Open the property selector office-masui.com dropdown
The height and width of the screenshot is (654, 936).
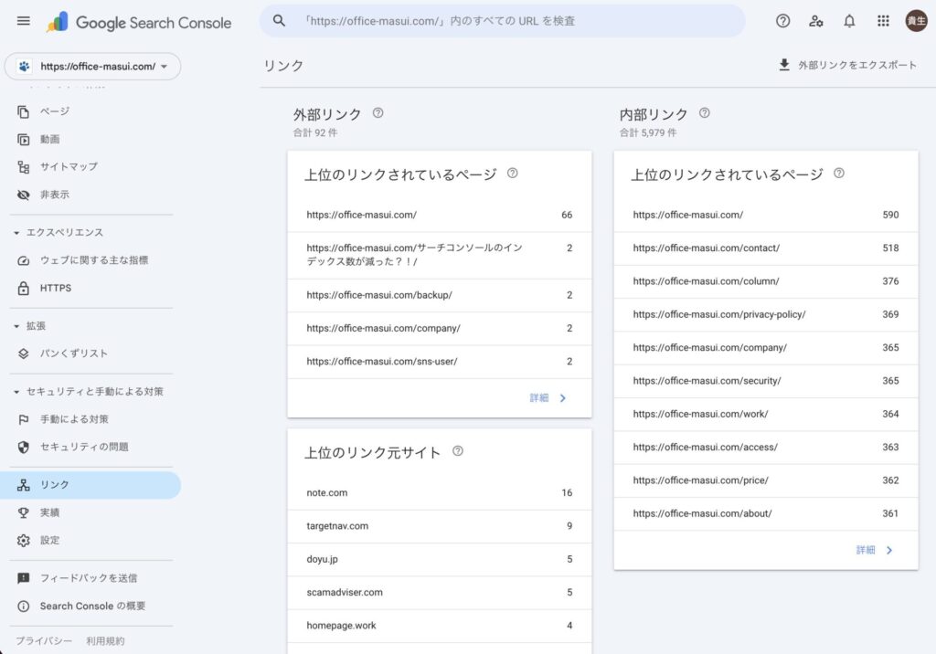(x=93, y=67)
